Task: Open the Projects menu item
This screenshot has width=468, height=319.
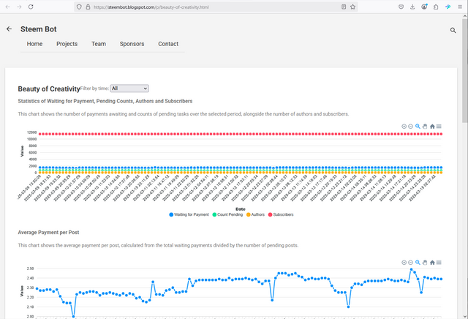Action: point(67,44)
